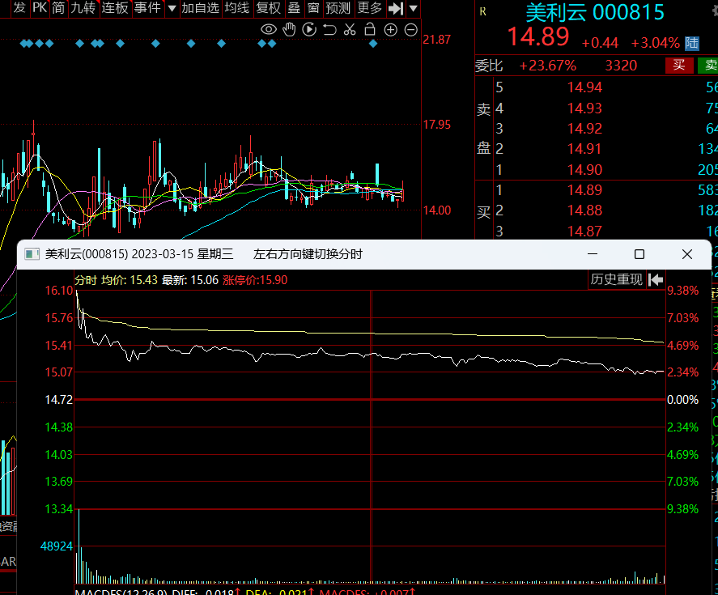
Task: Expand the dropdown arrow at toolbar end
Action: coord(414,8)
